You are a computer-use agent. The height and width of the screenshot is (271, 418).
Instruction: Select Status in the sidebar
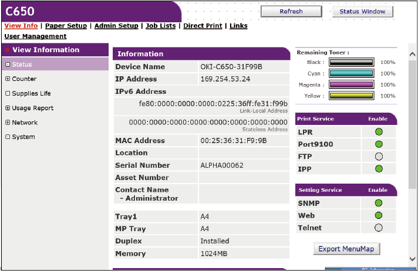[x=22, y=65]
